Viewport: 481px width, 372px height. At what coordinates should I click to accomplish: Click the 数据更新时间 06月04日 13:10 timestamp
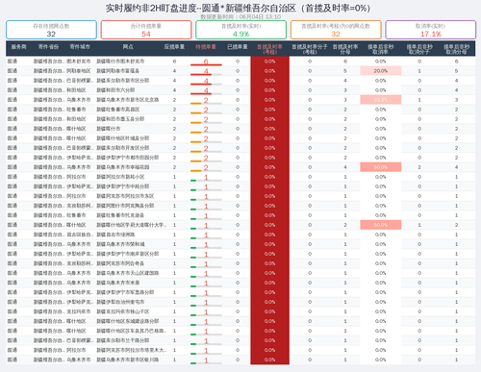(x=240, y=16)
